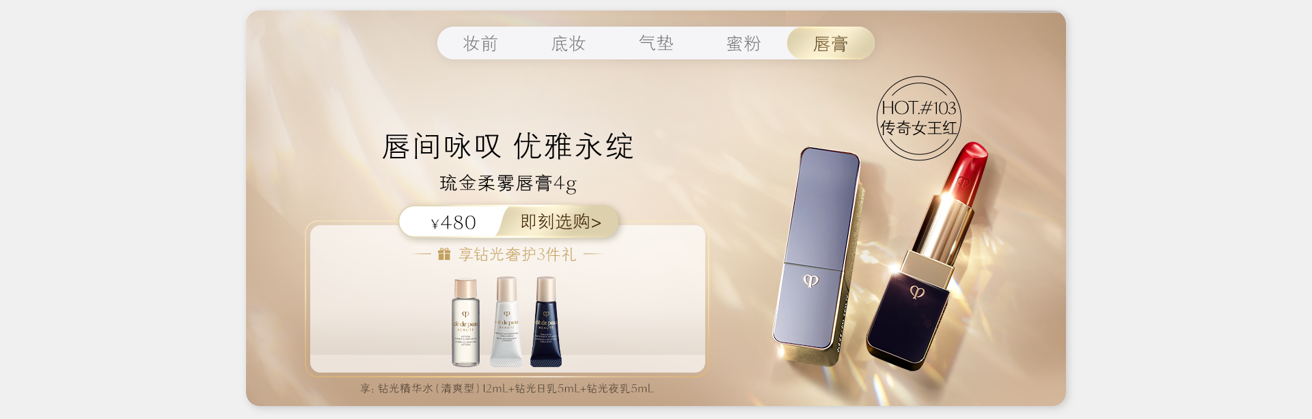Image resolution: width=1312 pixels, height=419 pixels.
Task: Click the logo on the lipstick cap
Action: pos(811,280)
